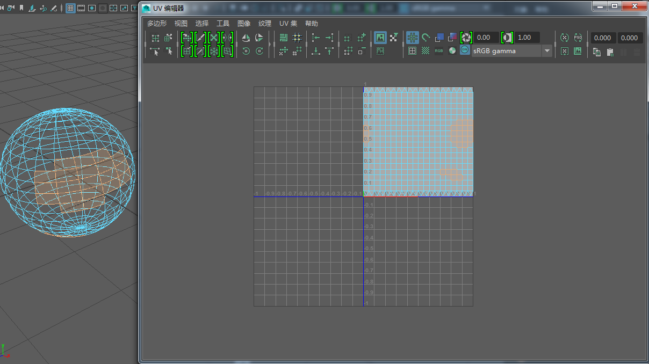The image size is (649, 364).
Task: Click the UV snapshot icon
Action: tap(578, 51)
